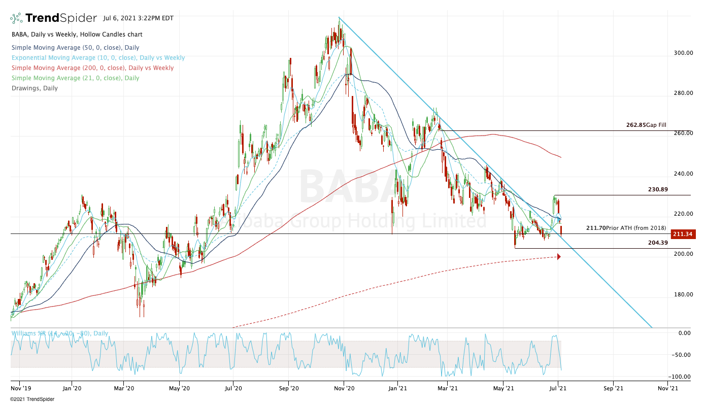This screenshot has height=404, width=706.
Task: Select the 211.70 Prior ATH (from 2018) annotation
Action: 626,228
